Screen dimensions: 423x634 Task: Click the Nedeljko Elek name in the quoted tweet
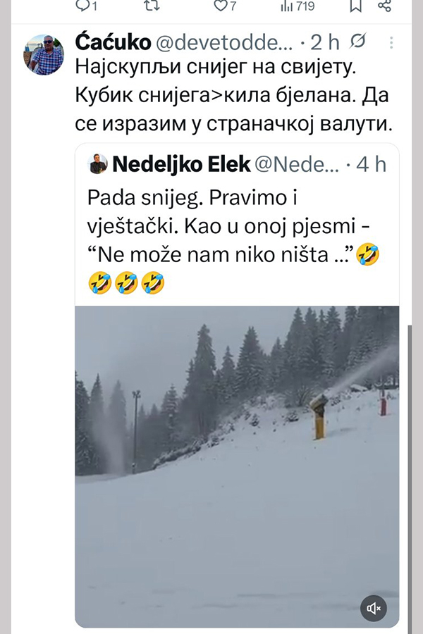[181, 164]
